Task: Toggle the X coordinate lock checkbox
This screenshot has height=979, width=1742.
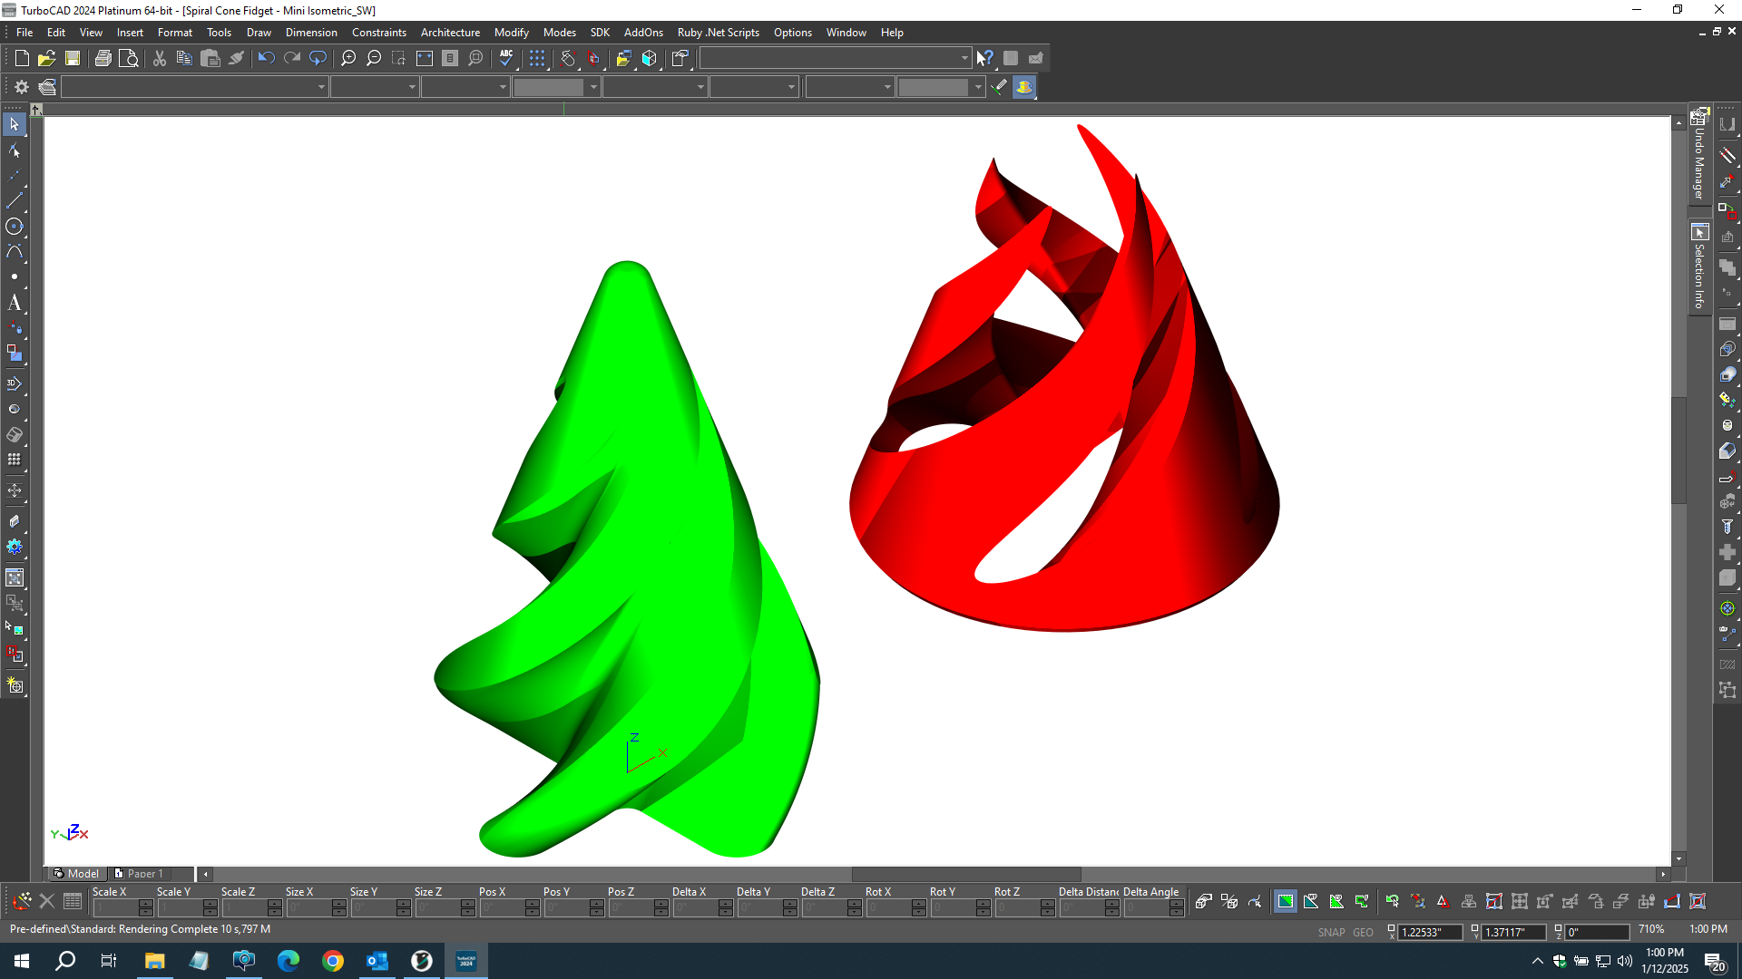Action: point(1391,929)
